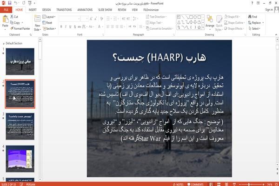This screenshot has width=279, height=186.
Task: Open Text Direction dropdown
Action: (156, 17)
